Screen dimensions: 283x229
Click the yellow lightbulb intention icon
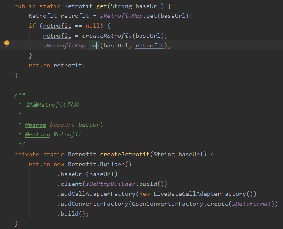7,44
